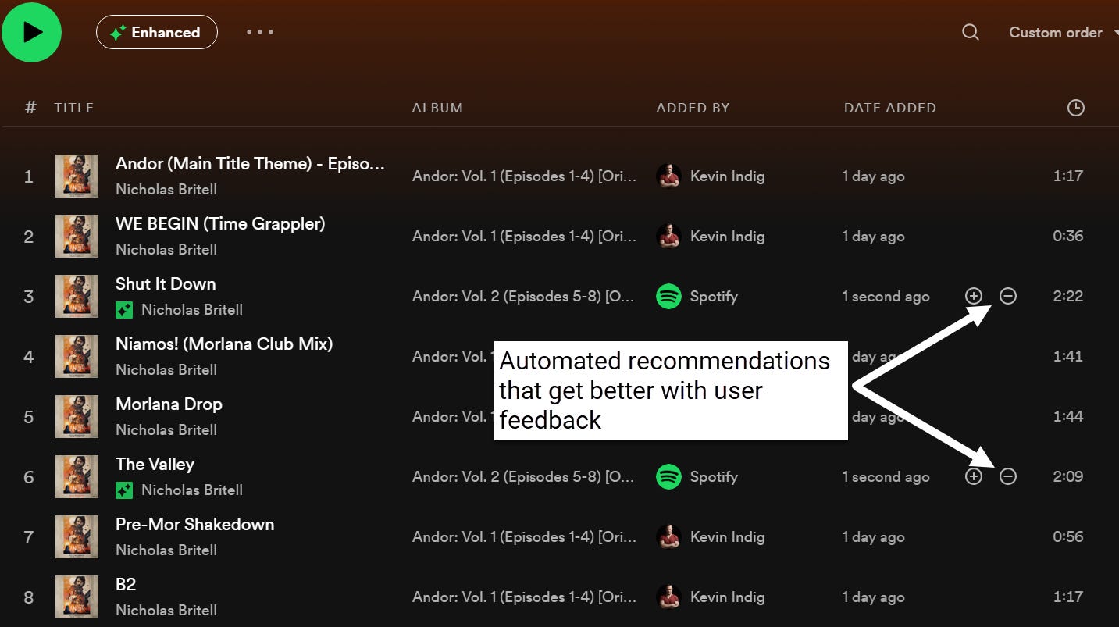Select album art of WE BEGIN (Time Grappler)

(x=77, y=236)
